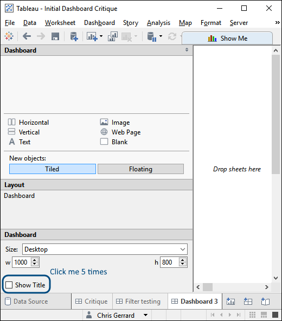Select Dashboard item in Layout pane
Image resolution: width=282 pixels, height=321 pixels.
tap(19, 196)
